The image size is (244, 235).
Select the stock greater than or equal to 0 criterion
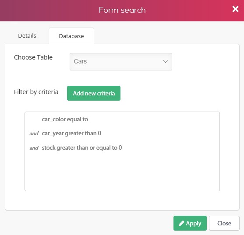tap(82, 147)
